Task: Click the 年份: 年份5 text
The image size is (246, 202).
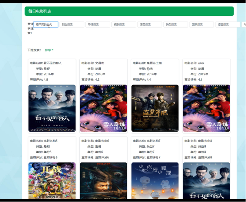Action: (44, 152)
